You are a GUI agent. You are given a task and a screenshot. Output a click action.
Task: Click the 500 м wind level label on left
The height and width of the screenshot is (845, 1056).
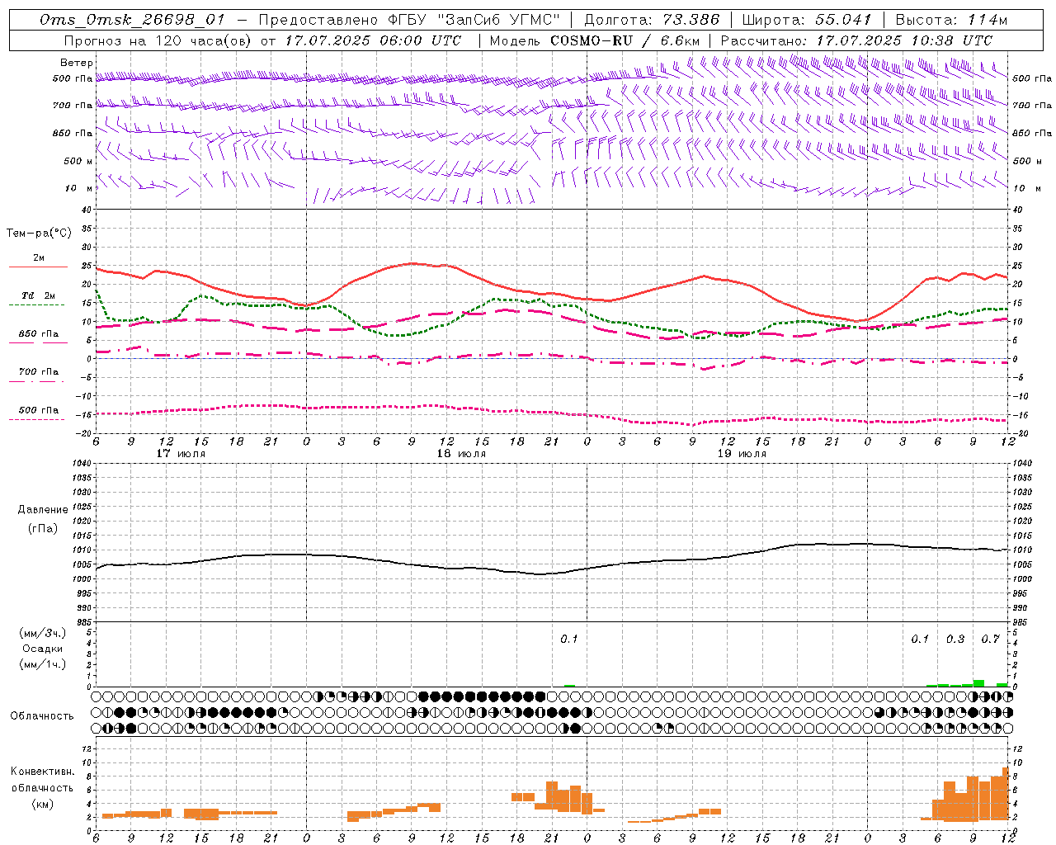pos(79,161)
